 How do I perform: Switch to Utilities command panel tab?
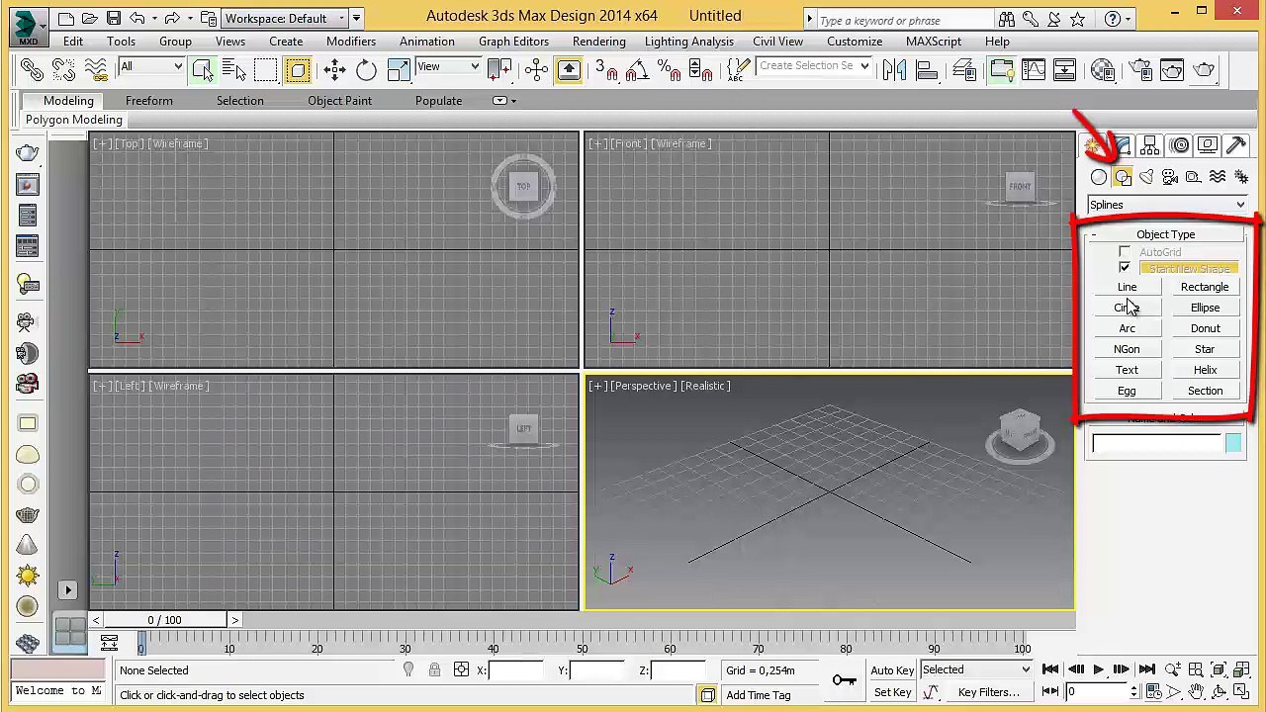tap(1236, 146)
